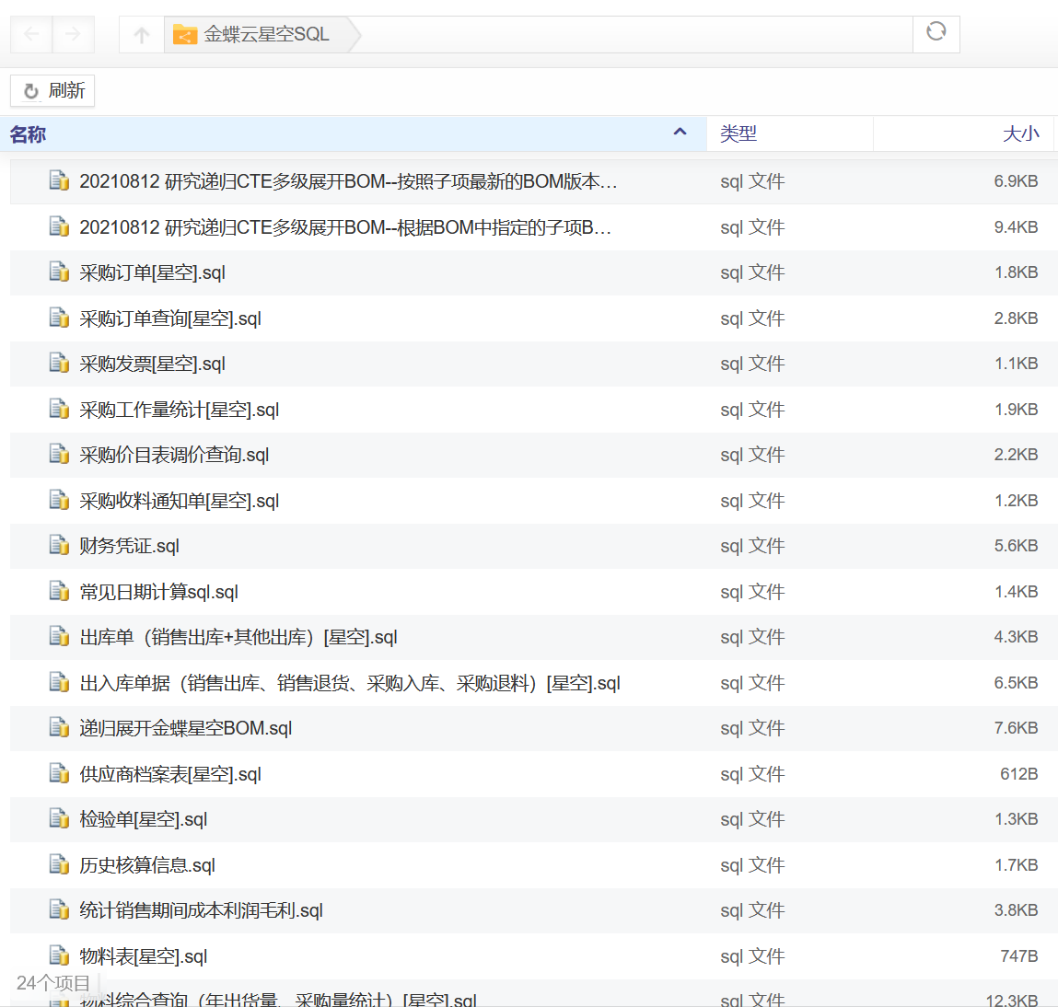The image size is (1058, 1007).
Task: Select file name 常见日期计算sql.sql
Action: click(x=159, y=592)
